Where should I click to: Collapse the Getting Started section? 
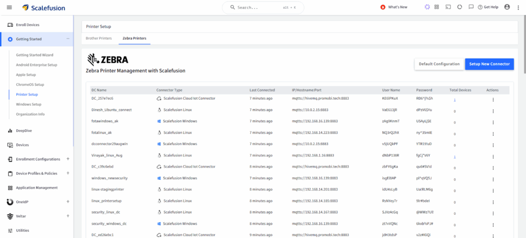coord(68,39)
